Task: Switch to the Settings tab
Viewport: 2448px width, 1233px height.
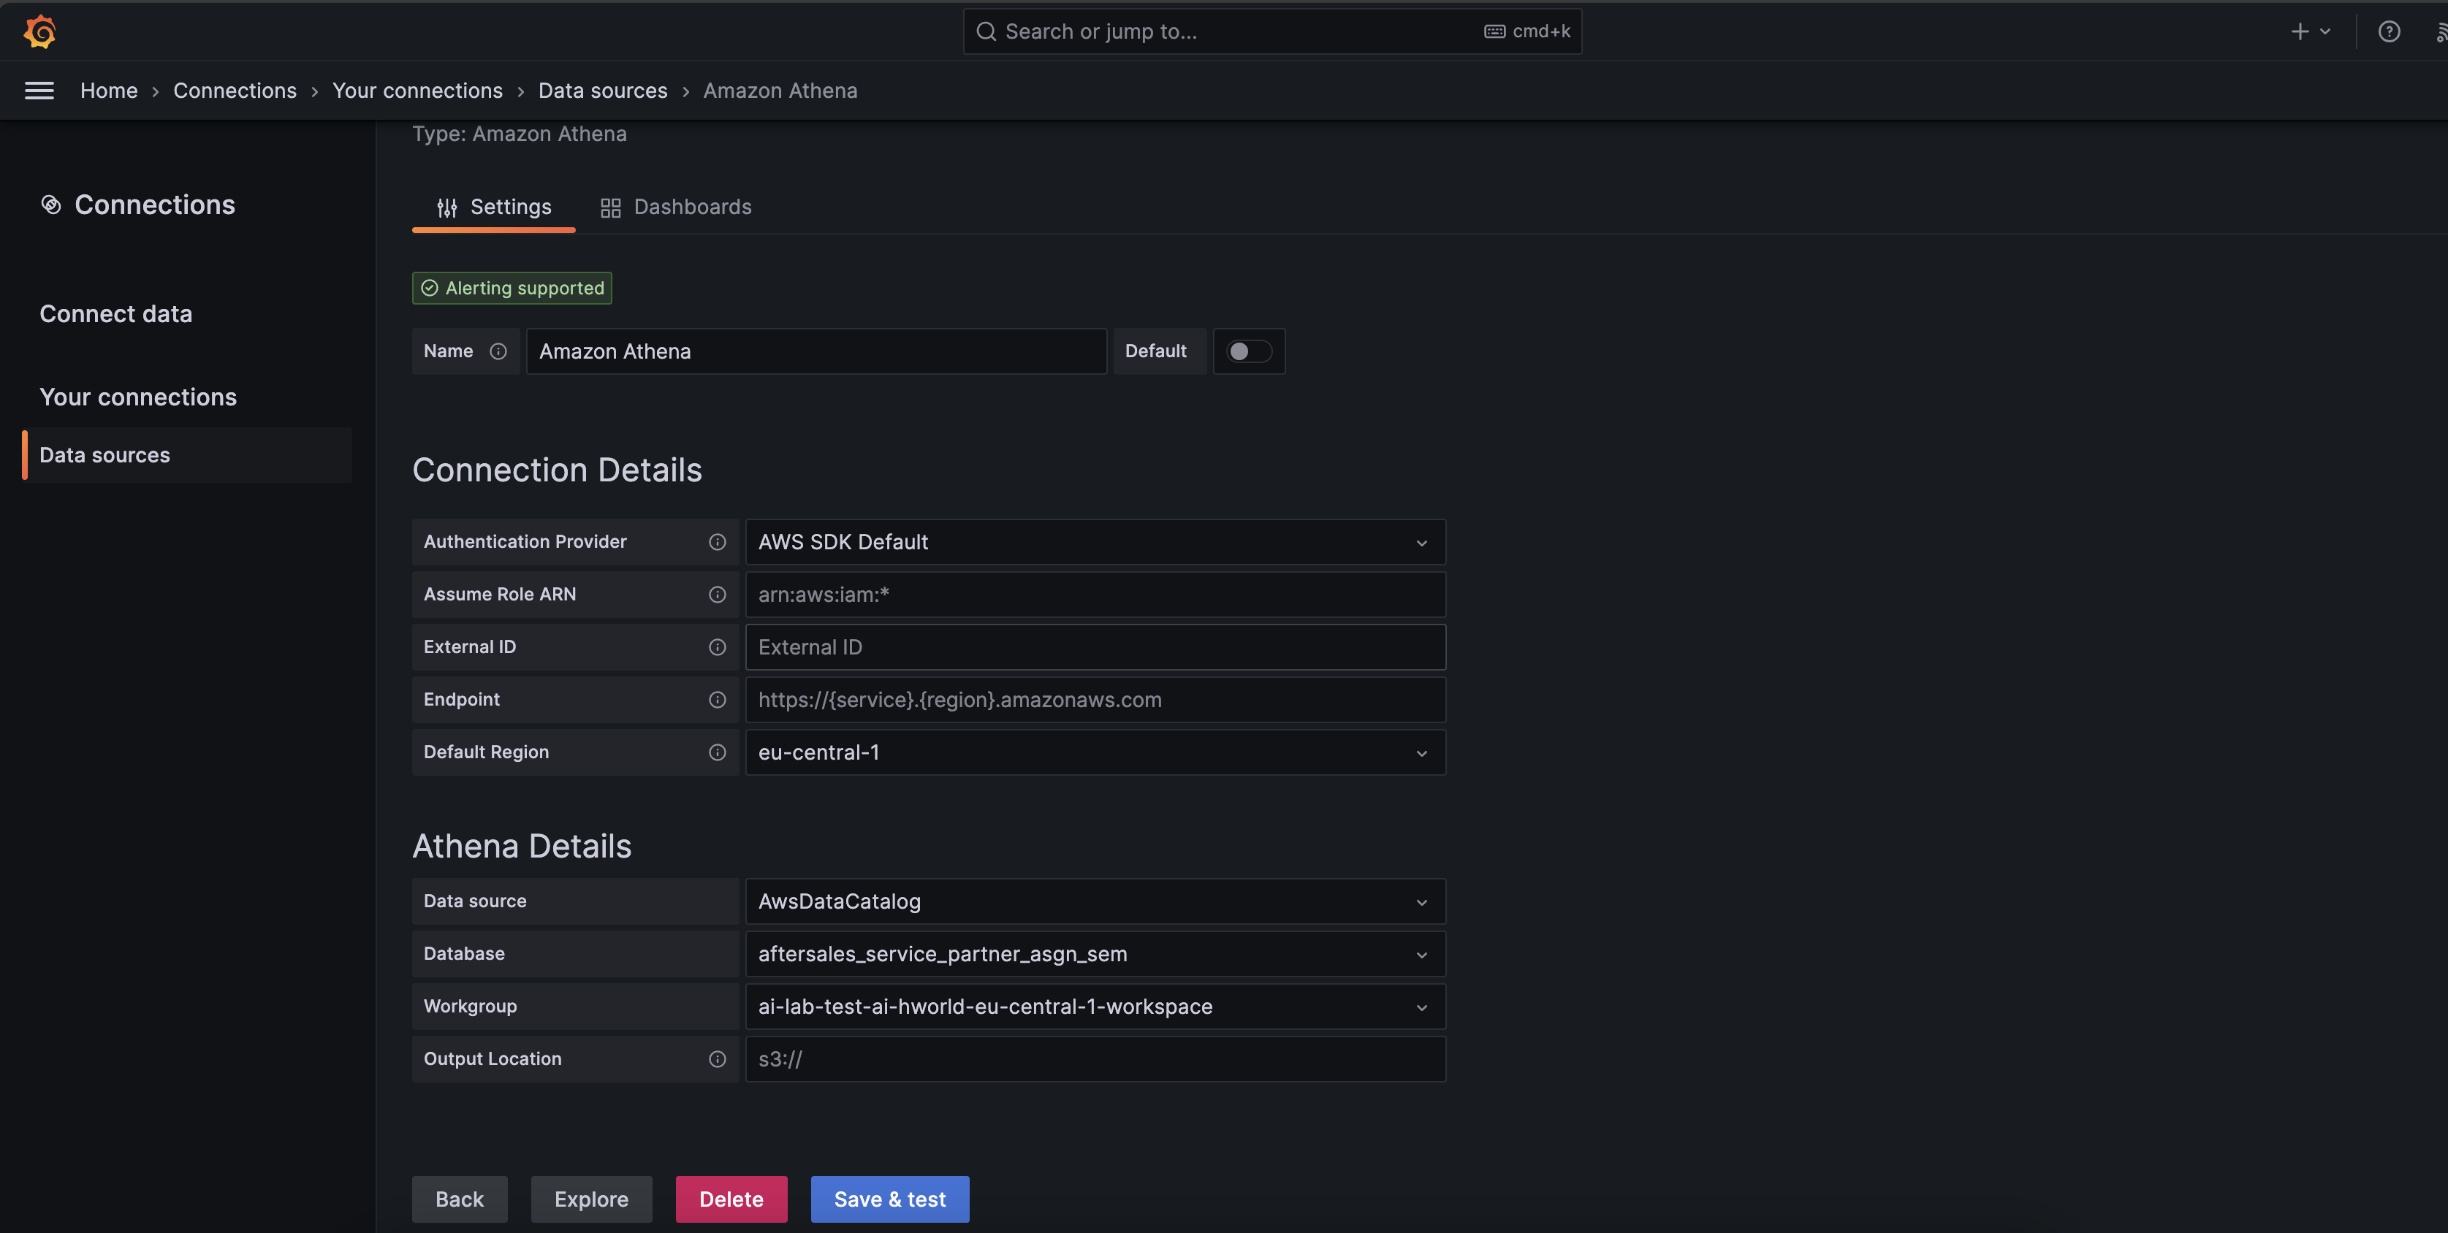Action: [493, 207]
